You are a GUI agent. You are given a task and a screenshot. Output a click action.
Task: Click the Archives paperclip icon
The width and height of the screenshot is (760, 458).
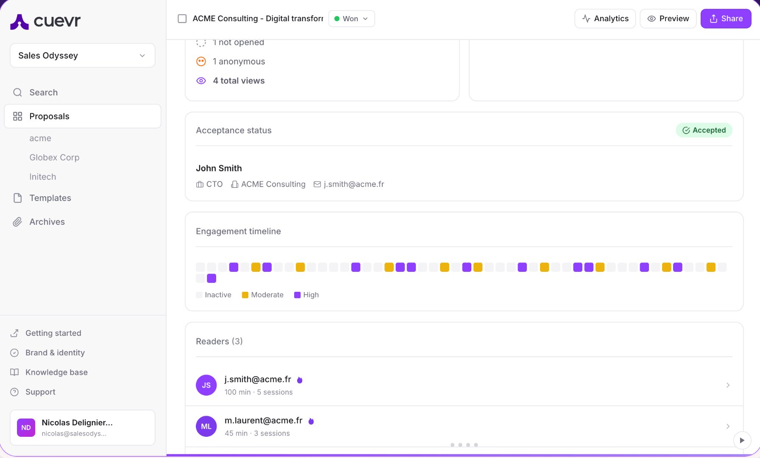coord(17,222)
